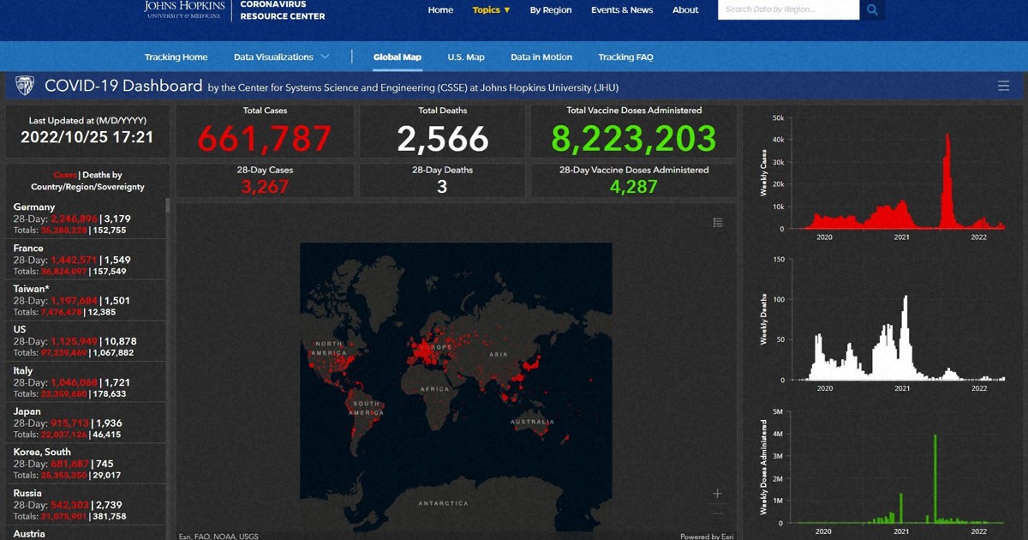Open the map legend list icon
1028x540 pixels.
click(718, 223)
